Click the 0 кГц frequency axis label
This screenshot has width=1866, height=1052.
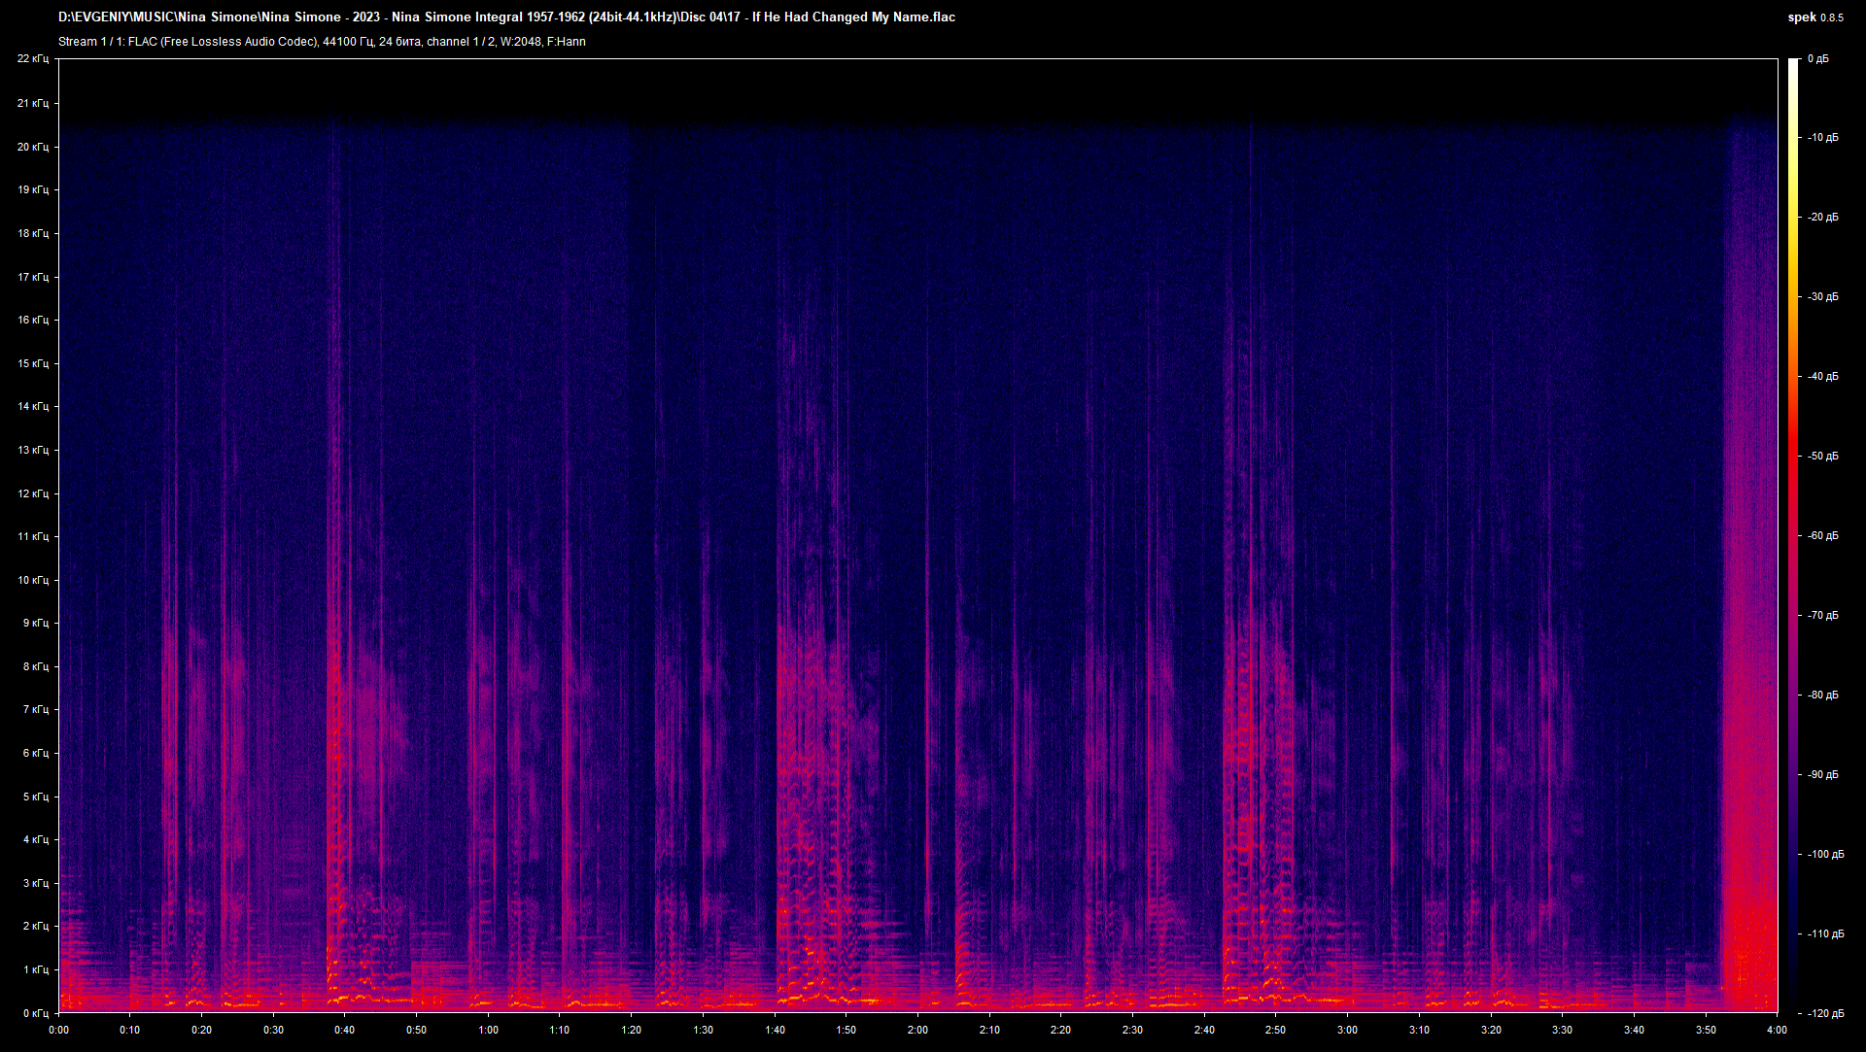point(35,1013)
